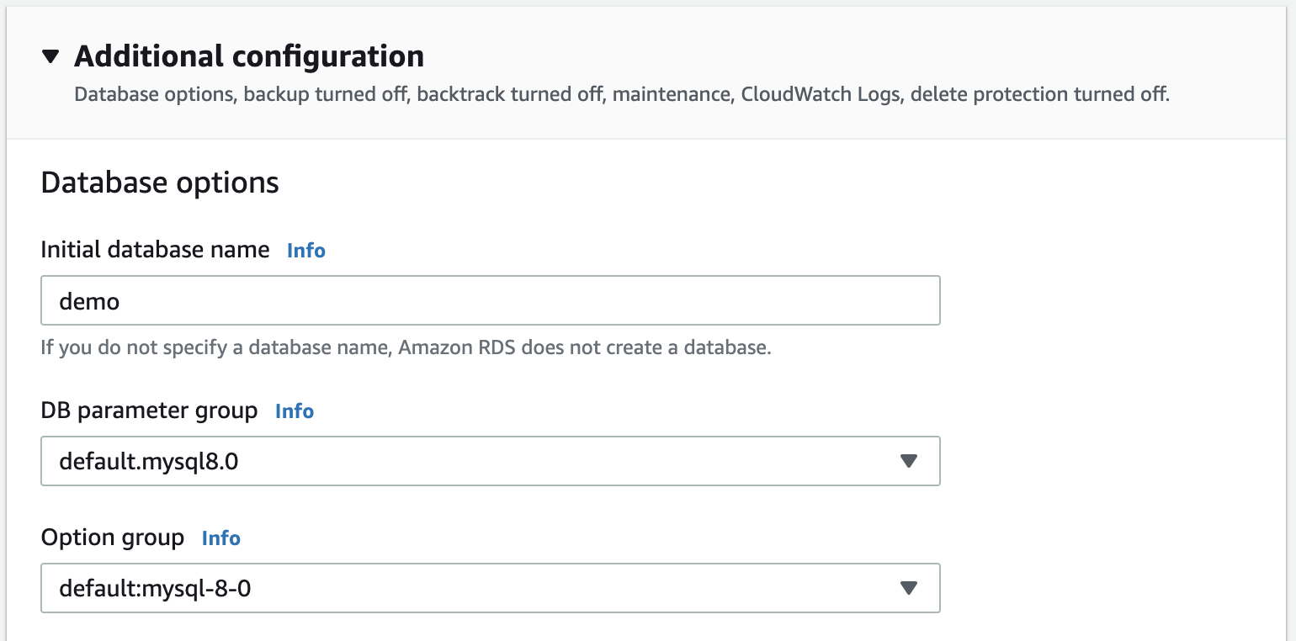Click Info next to Option group
This screenshot has width=1296, height=641.
pyautogui.click(x=220, y=538)
